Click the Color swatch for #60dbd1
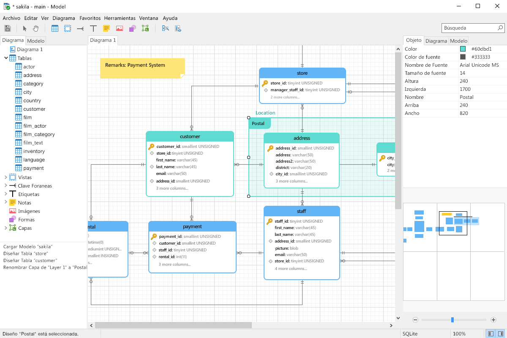Viewport: 507px width, 338px height. [463, 49]
